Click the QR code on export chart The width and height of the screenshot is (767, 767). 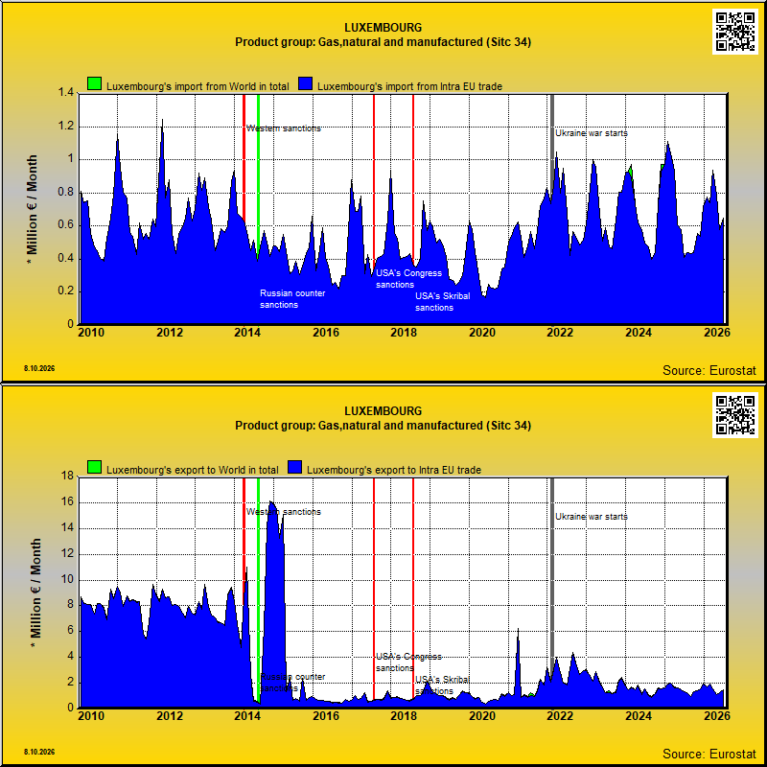coord(734,415)
